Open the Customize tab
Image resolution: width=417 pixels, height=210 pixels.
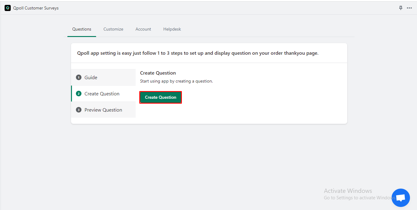(x=113, y=29)
